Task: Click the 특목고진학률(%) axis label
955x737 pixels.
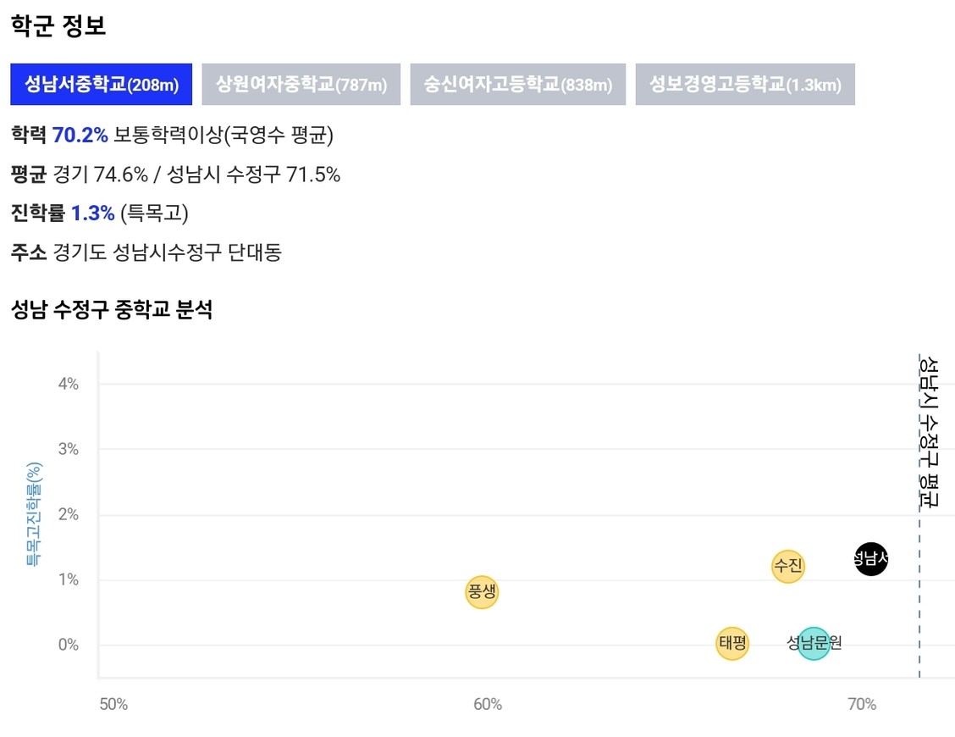Action: (x=34, y=514)
